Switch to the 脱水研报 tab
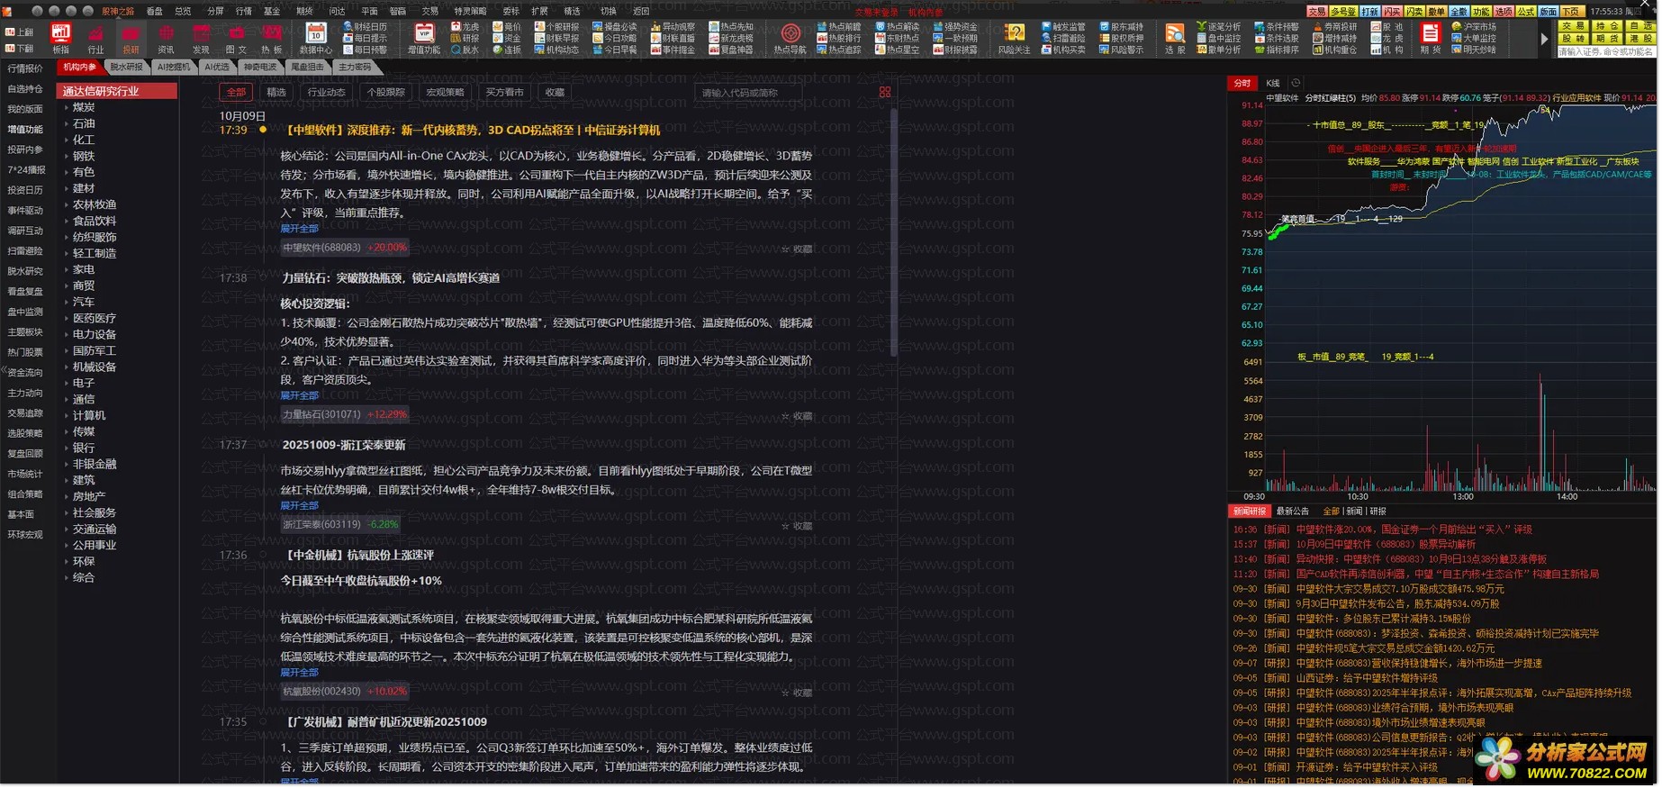 tap(126, 68)
